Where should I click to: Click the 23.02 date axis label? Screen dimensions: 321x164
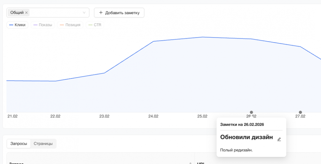(x=104, y=116)
